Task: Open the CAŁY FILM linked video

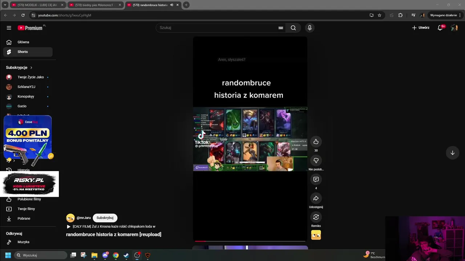Action: 111,227
